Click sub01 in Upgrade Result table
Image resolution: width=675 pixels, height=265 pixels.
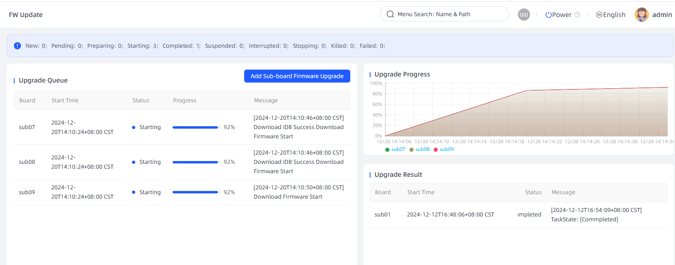click(x=383, y=214)
